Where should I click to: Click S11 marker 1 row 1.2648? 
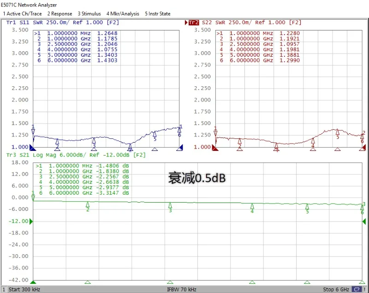(76, 33)
